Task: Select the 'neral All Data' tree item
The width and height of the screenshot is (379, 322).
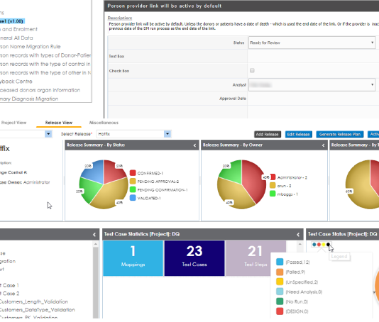Action: coord(16,38)
